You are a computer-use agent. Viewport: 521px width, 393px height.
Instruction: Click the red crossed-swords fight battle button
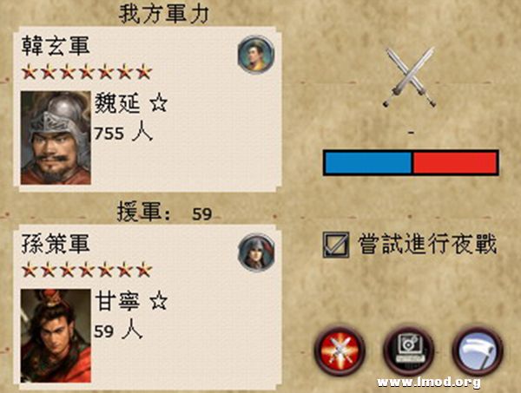(340, 350)
